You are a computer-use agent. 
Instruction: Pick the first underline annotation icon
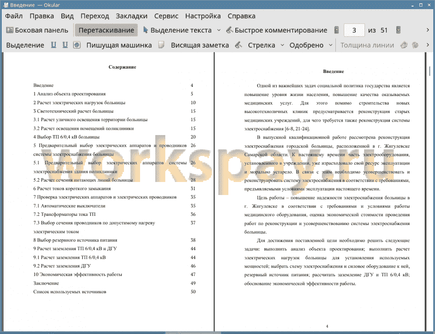pos(54,45)
